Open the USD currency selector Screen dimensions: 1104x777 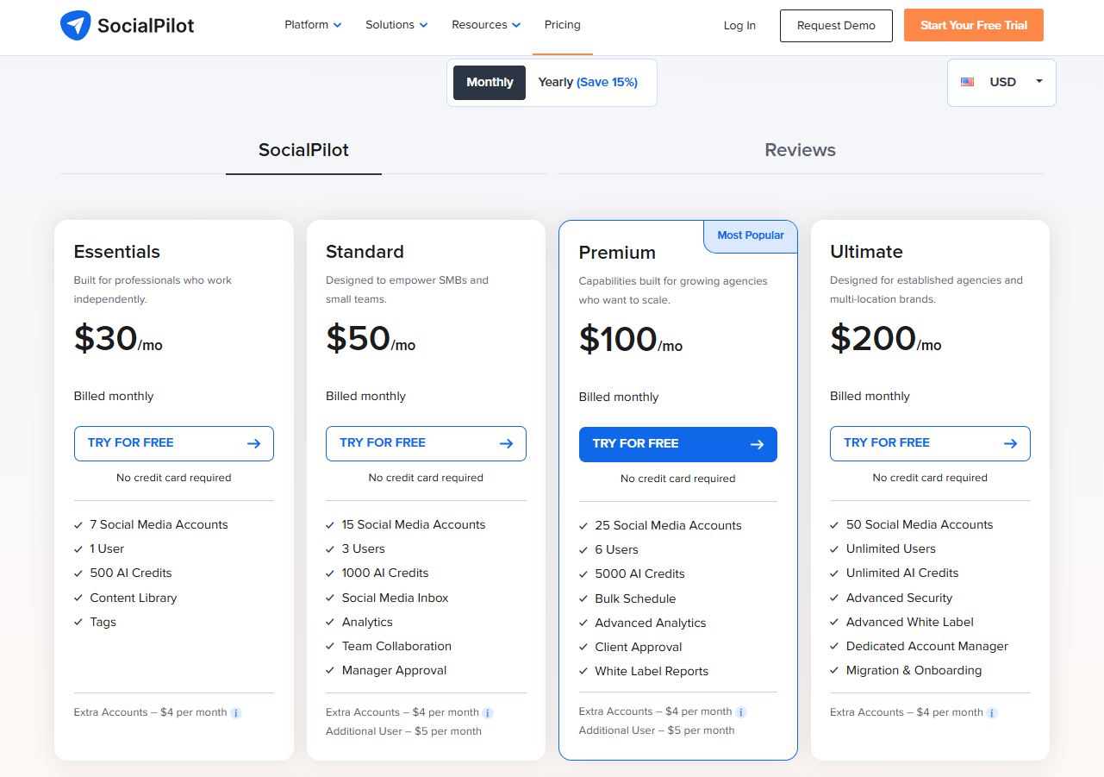1002,82
